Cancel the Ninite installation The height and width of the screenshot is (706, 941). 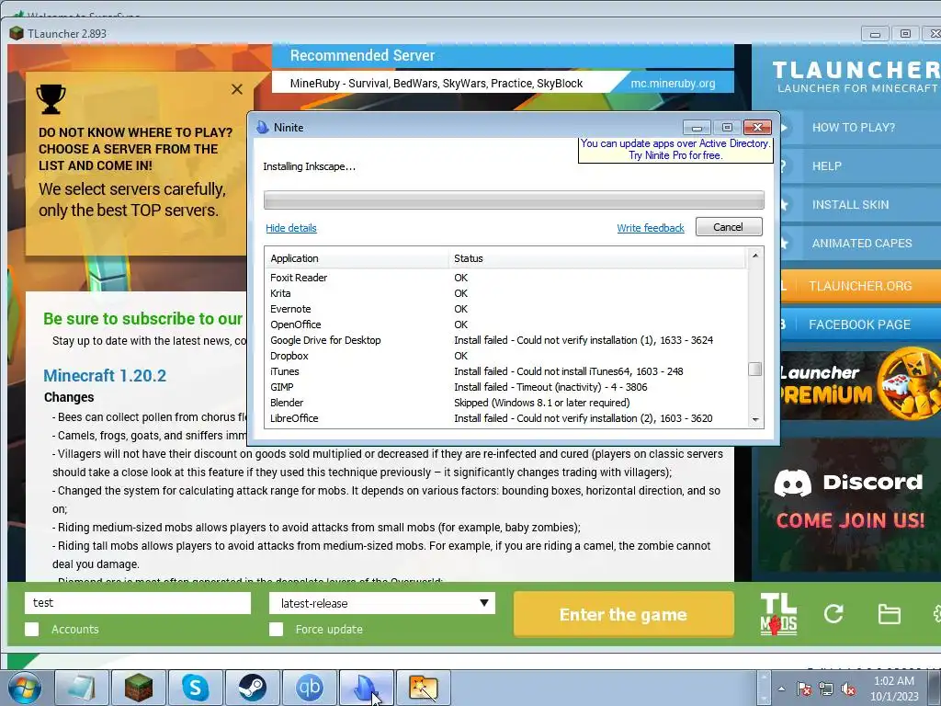click(x=729, y=227)
